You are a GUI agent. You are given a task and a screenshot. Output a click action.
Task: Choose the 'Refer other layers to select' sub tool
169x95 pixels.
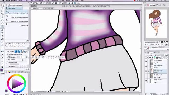(16, 16)
